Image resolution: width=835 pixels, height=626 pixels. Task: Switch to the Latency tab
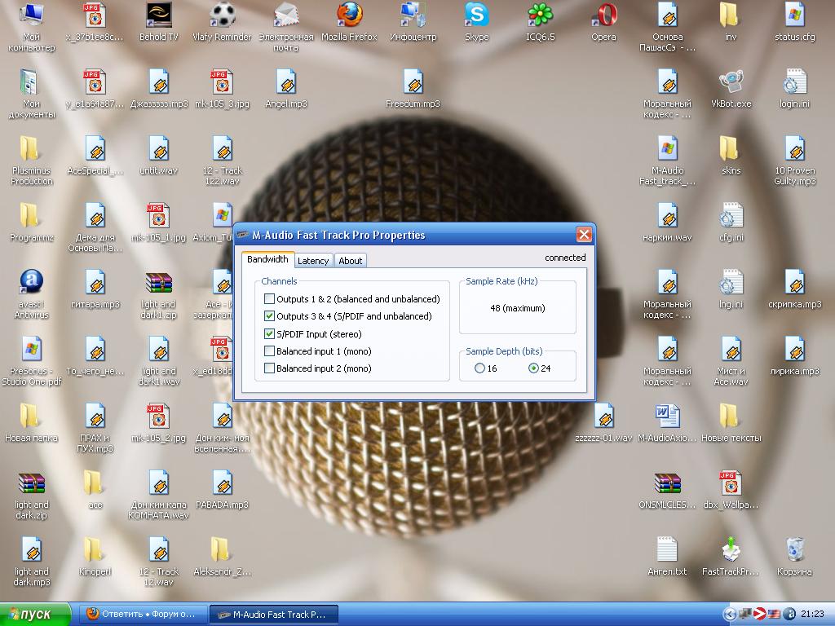coord(313,261)
